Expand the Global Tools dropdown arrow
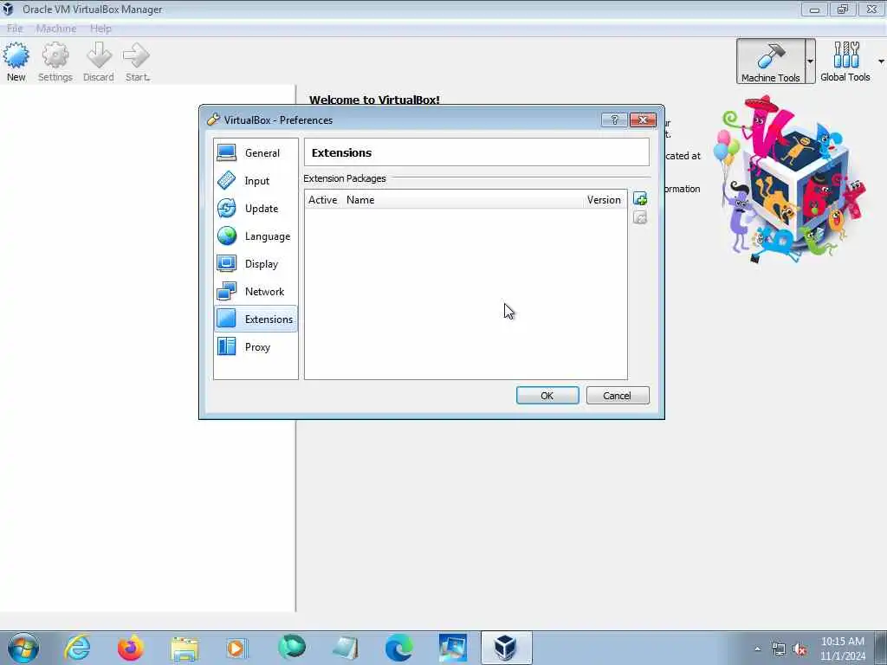The width and height of the screenshot is (887, 665). 881,61
